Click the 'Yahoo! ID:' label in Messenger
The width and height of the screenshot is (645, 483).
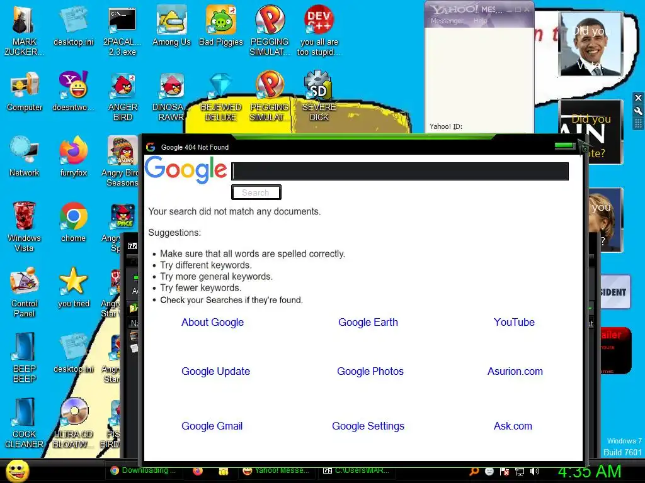[446, 126]
